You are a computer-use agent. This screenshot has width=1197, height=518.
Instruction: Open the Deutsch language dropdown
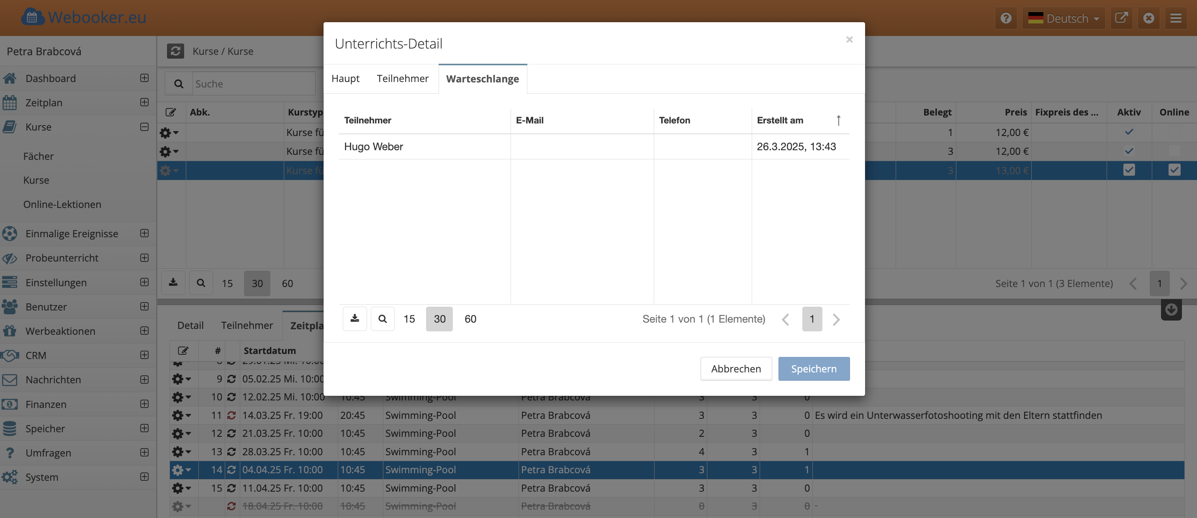tap(1063, 18)
